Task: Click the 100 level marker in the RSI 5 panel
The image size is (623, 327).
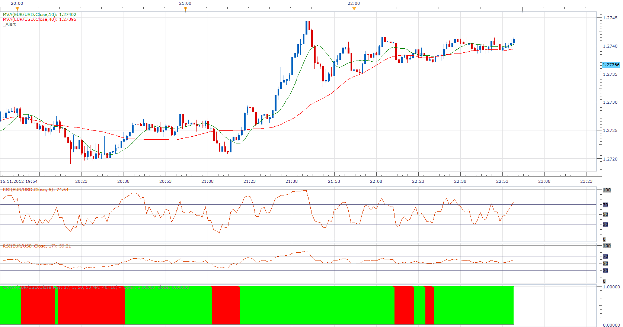Action: coord(607,190)
